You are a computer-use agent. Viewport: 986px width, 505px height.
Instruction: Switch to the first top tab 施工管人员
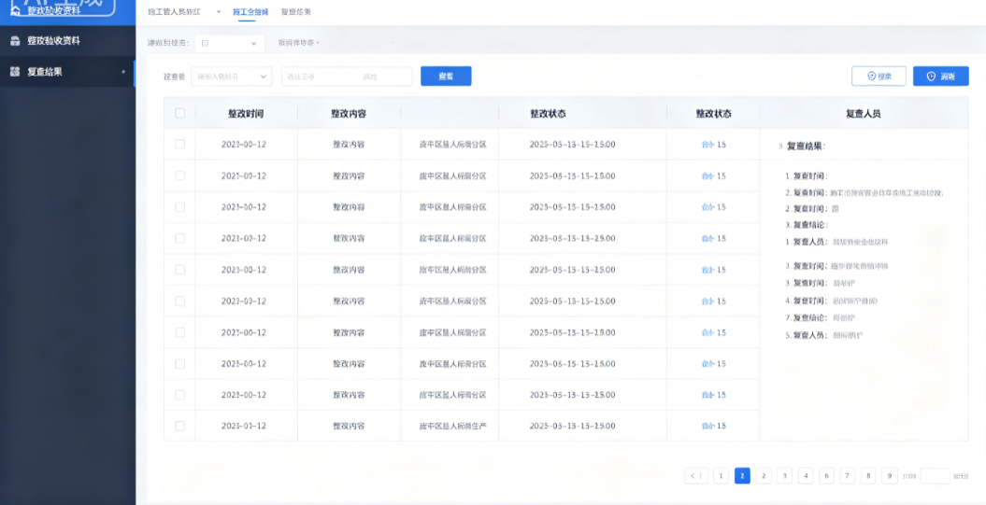click(x=174, y=12)
